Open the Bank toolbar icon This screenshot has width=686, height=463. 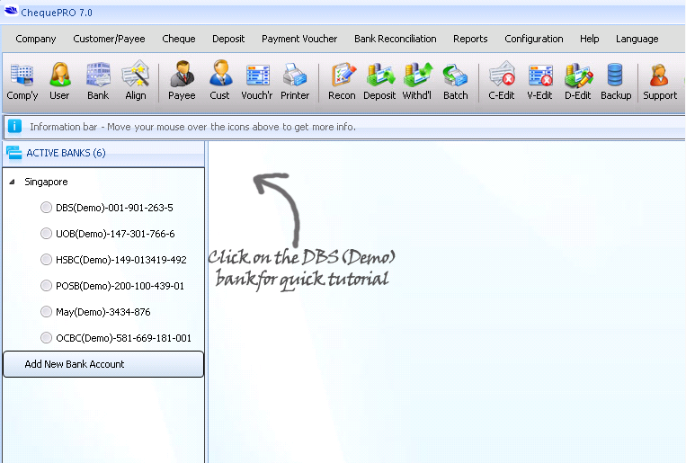[x=98, y=81]
